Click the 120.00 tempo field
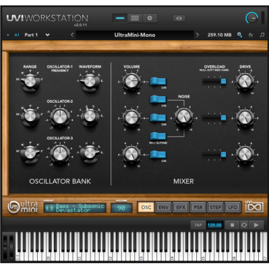 click(x=215, y=225)
